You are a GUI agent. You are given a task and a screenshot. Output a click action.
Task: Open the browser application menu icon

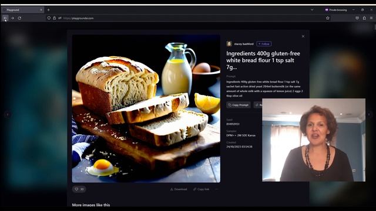tap(371, 18)
